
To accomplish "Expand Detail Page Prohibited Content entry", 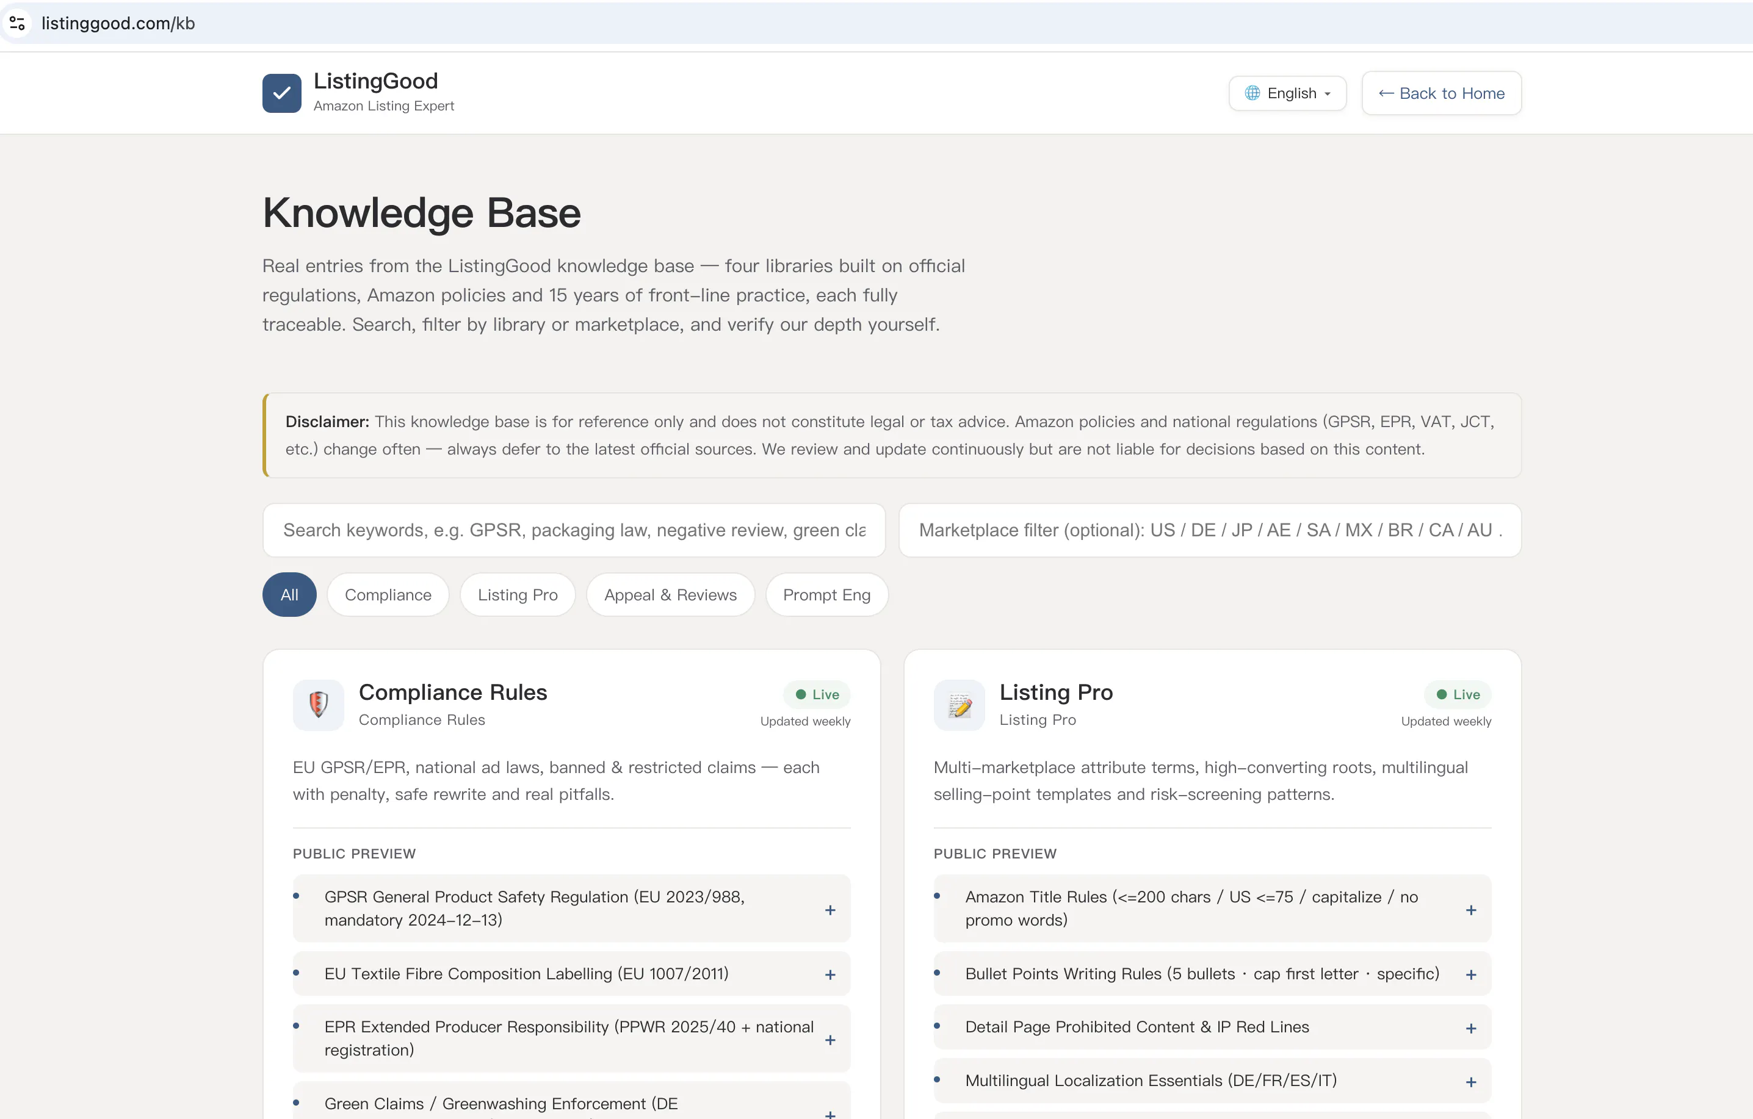I will 1213,1027.
